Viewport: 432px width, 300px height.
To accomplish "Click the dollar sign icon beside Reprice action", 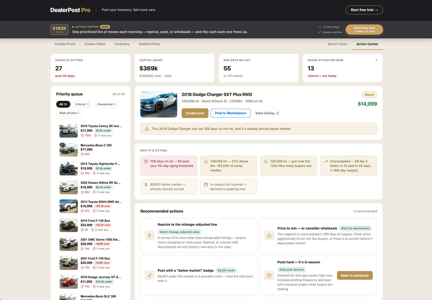I will [x=149, y=235].
